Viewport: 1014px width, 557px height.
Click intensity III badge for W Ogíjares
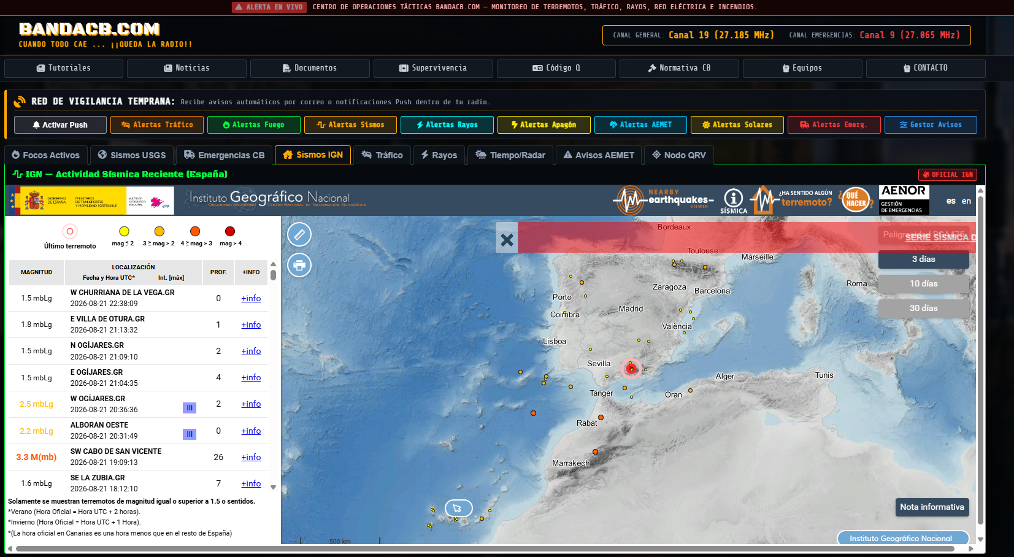pyautogui.click(x=190, y=408)
